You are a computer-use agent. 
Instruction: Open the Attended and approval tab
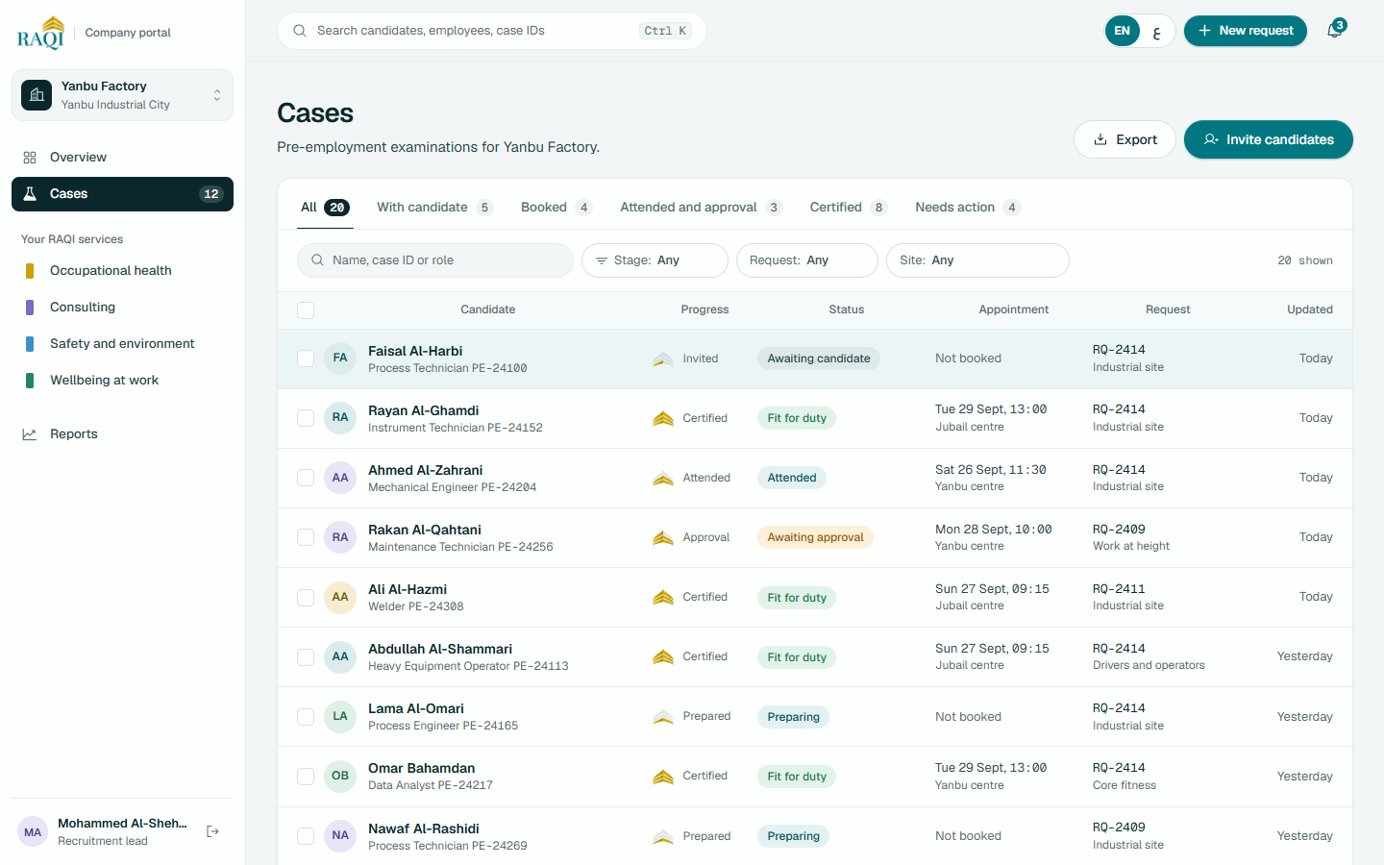(702, 208)
